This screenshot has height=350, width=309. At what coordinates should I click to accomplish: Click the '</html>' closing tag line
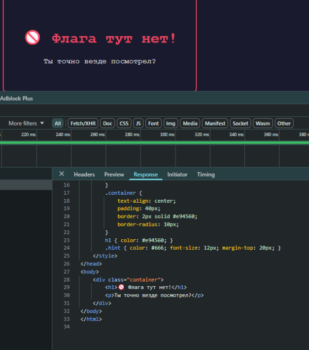91,319
